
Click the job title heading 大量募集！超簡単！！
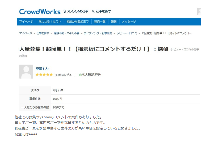[x=94, y=49]
